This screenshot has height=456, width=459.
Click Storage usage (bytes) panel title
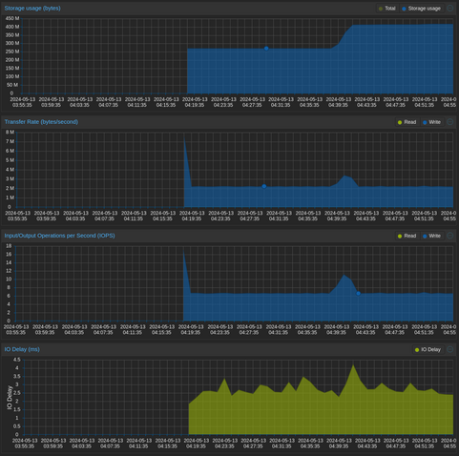tap(32, 9)
